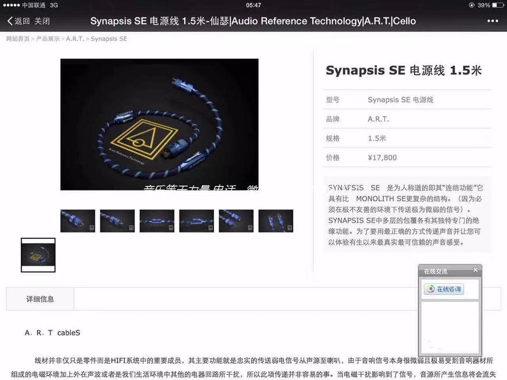Go to 网站首页 breadcrumb link
This screenshot has width=507, height=380.
(x=18, y=39)
